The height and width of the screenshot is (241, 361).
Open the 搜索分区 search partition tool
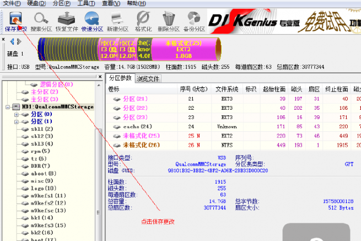pos(41,22)
